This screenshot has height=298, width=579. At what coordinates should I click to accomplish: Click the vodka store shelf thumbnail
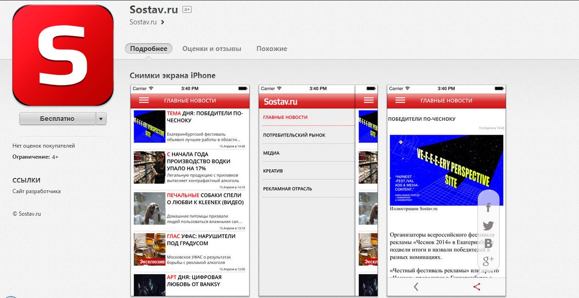click(x=149, y=167)
